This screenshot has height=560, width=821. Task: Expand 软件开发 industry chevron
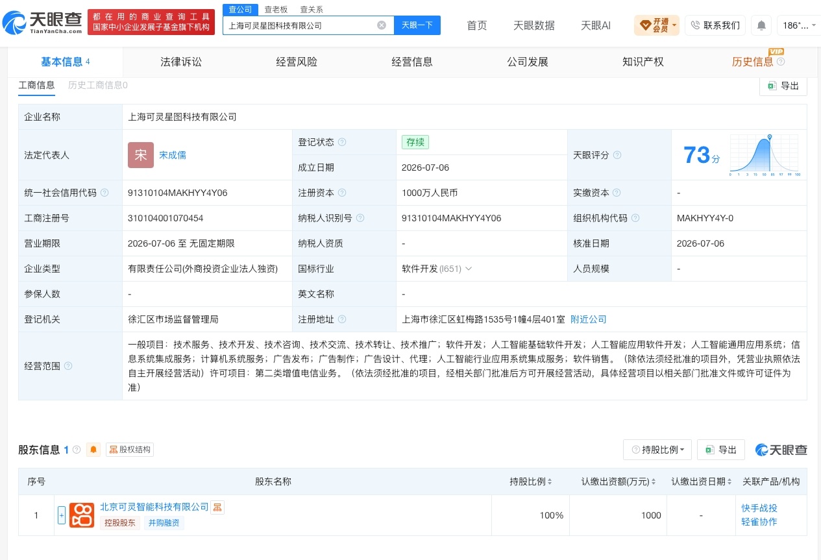point(469,269)
